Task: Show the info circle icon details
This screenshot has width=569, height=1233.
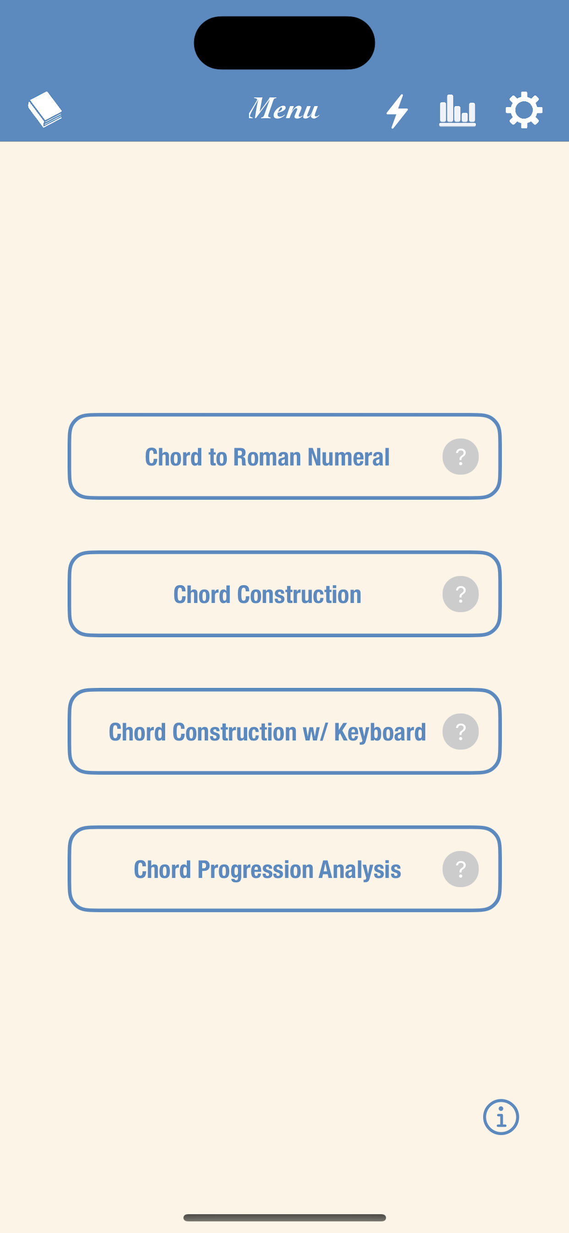Action: 501,1116
